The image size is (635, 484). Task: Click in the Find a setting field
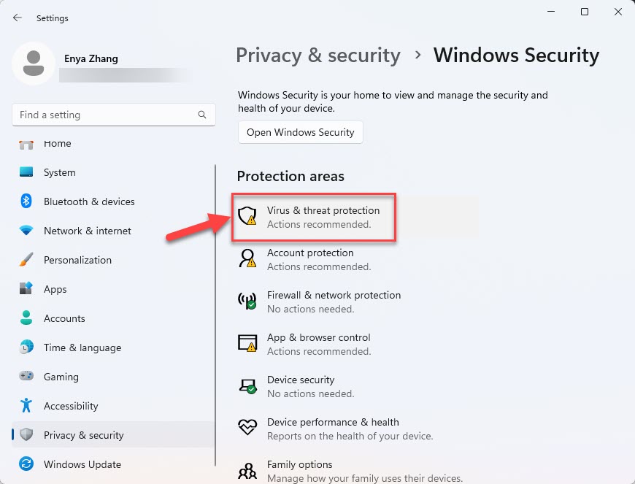113,115
